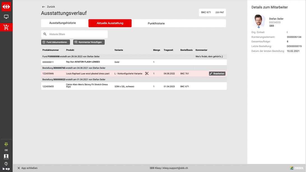Click the comment Wer's findet, dem gehört's
The height and width of the screenshot is (172, 306).
pos(209,56)
